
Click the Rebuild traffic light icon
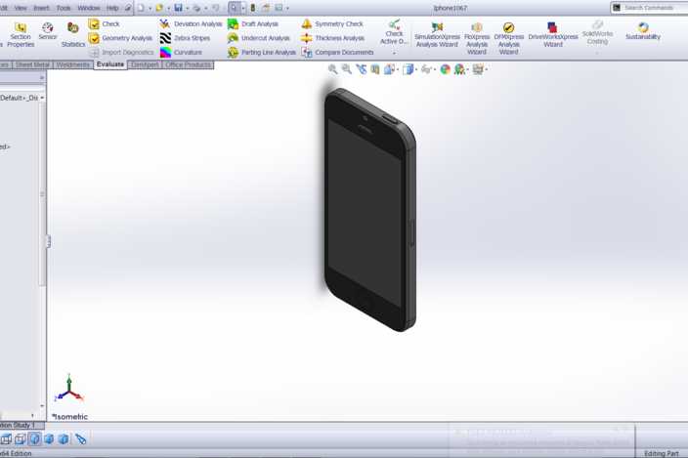pyautogui.click(x=253, y=8)
